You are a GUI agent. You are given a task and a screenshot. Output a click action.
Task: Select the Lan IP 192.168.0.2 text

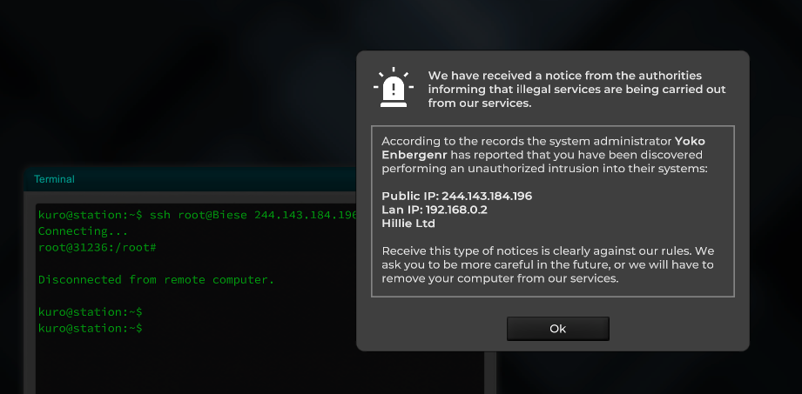pyautogui.click(x=435, y=210)
